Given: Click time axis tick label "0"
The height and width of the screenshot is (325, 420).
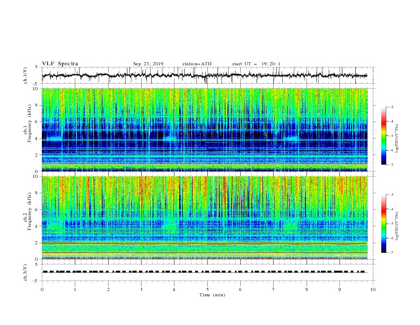Looking at the screenshot, I should (42, 289).
